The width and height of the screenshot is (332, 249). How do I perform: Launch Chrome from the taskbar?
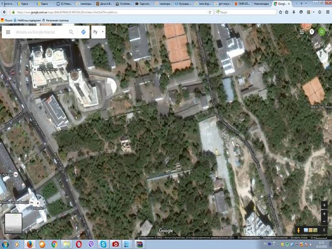pos(54,244)
